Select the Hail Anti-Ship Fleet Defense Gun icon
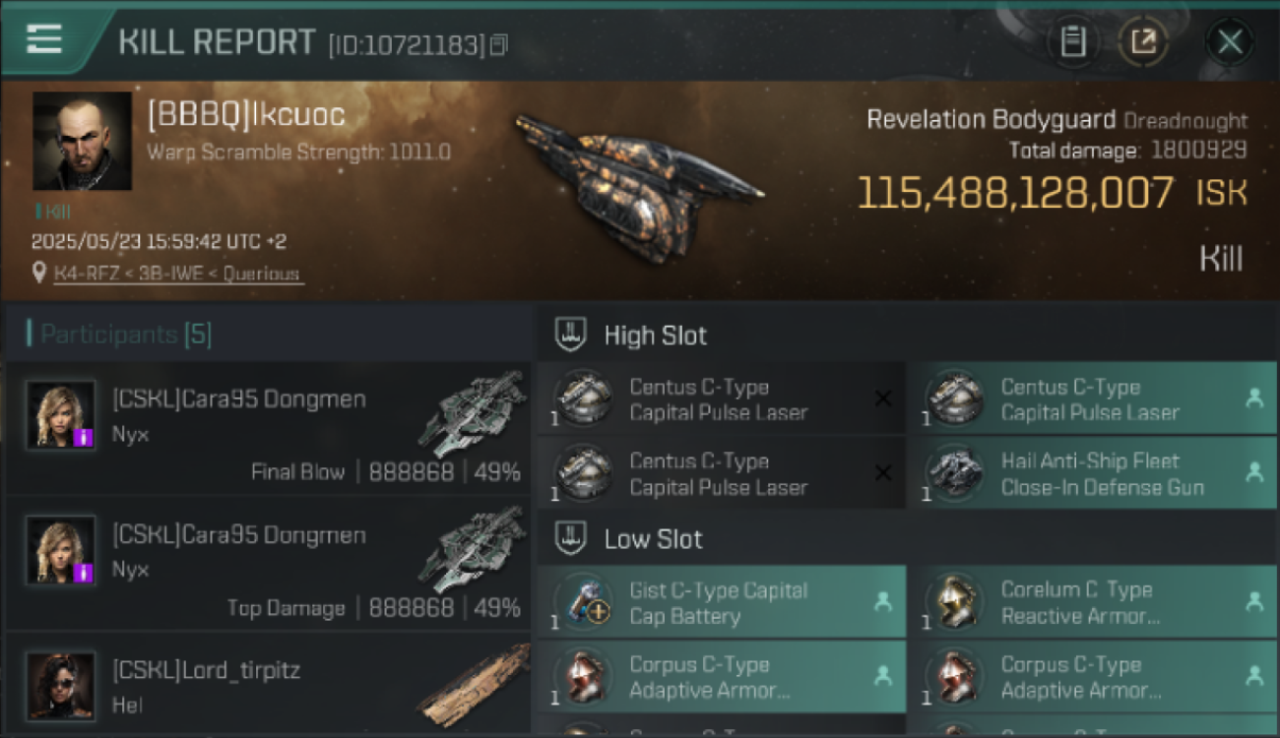 pyautogui.click(x=955, y=473)
